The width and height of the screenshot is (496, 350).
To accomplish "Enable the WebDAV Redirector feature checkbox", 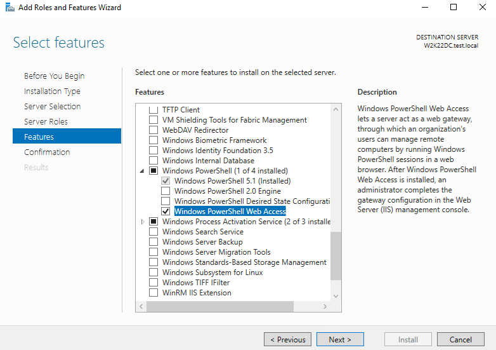I will [153, 130].
